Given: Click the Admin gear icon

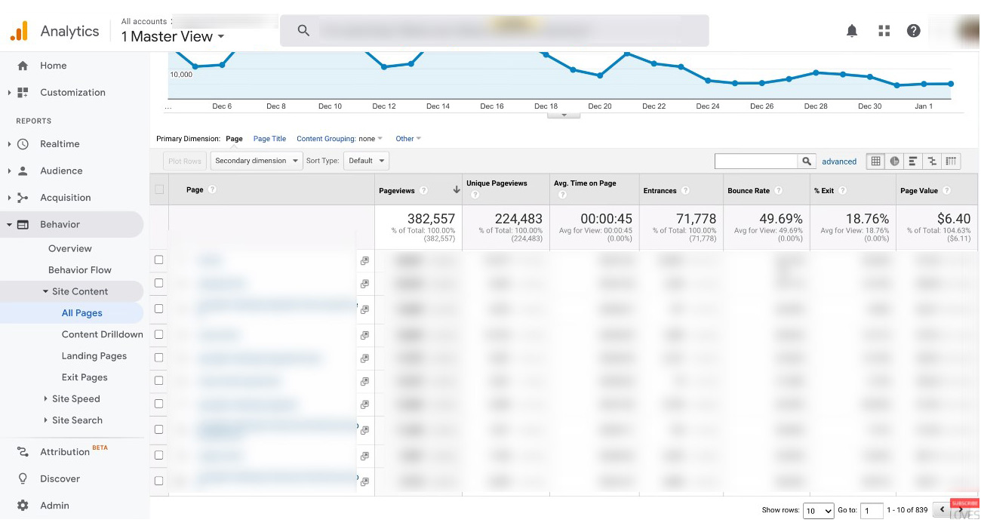Looking at the screenshot, I should point(23,506).
